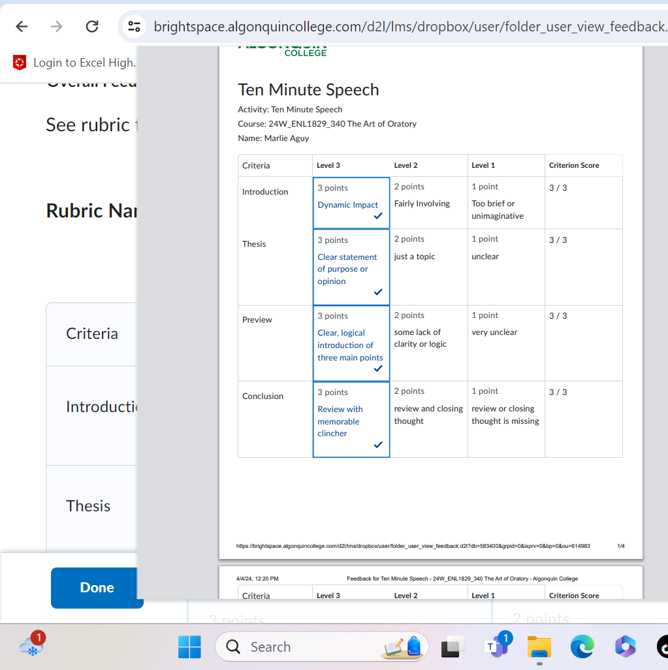The height and width of the screenshot is (670, 668).
Task: Click Conclusion criterion row label in PDF
Action: 262,396
